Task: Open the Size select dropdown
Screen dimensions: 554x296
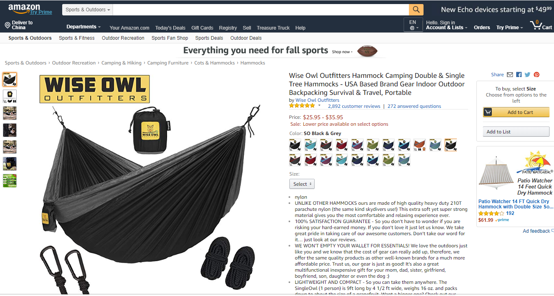Action: pyautogui.click(x=302, y=184)
